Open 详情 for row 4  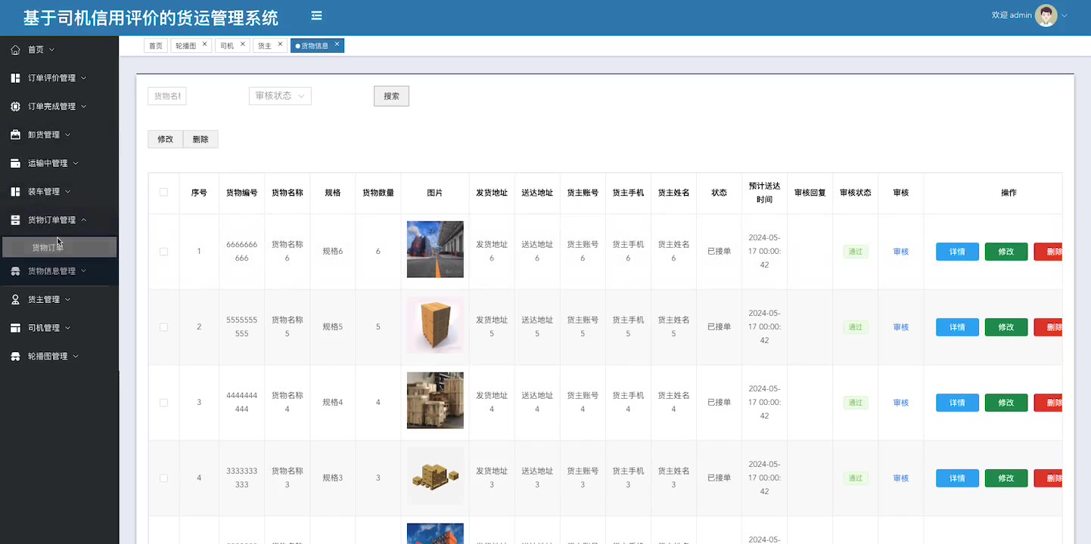pyautogui.click(x=957, y=478)
